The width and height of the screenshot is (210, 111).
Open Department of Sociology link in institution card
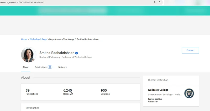tap(160, 95)
